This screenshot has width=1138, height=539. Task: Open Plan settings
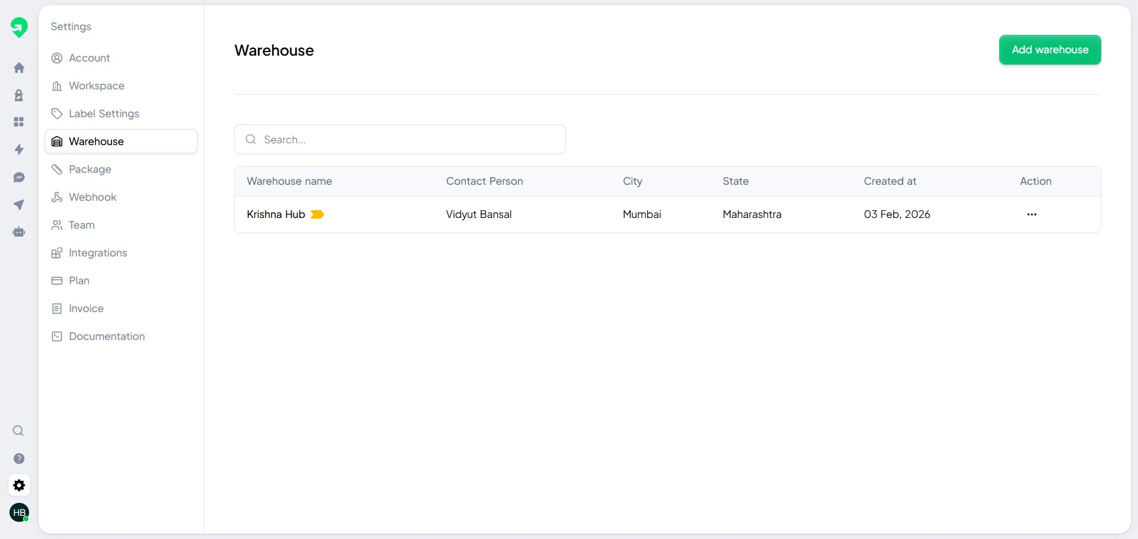(122, 281)
